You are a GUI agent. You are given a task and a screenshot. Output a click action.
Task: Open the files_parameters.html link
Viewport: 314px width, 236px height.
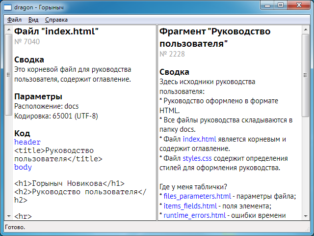click(197, 196)
